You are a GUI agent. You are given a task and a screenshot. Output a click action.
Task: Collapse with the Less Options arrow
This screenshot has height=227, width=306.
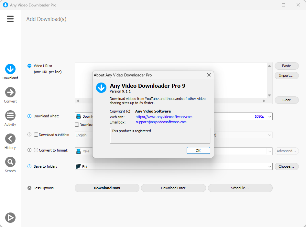pyautogui.click(x=29, y=188)
